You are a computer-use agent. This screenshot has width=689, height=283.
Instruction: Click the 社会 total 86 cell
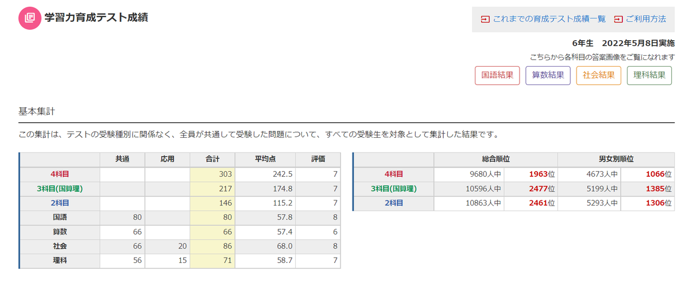(212, 246)
